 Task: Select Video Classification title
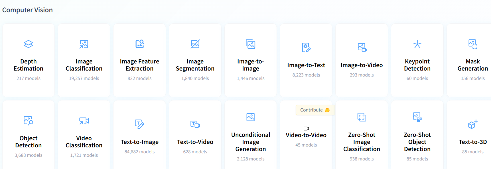(x=84, y=142)
